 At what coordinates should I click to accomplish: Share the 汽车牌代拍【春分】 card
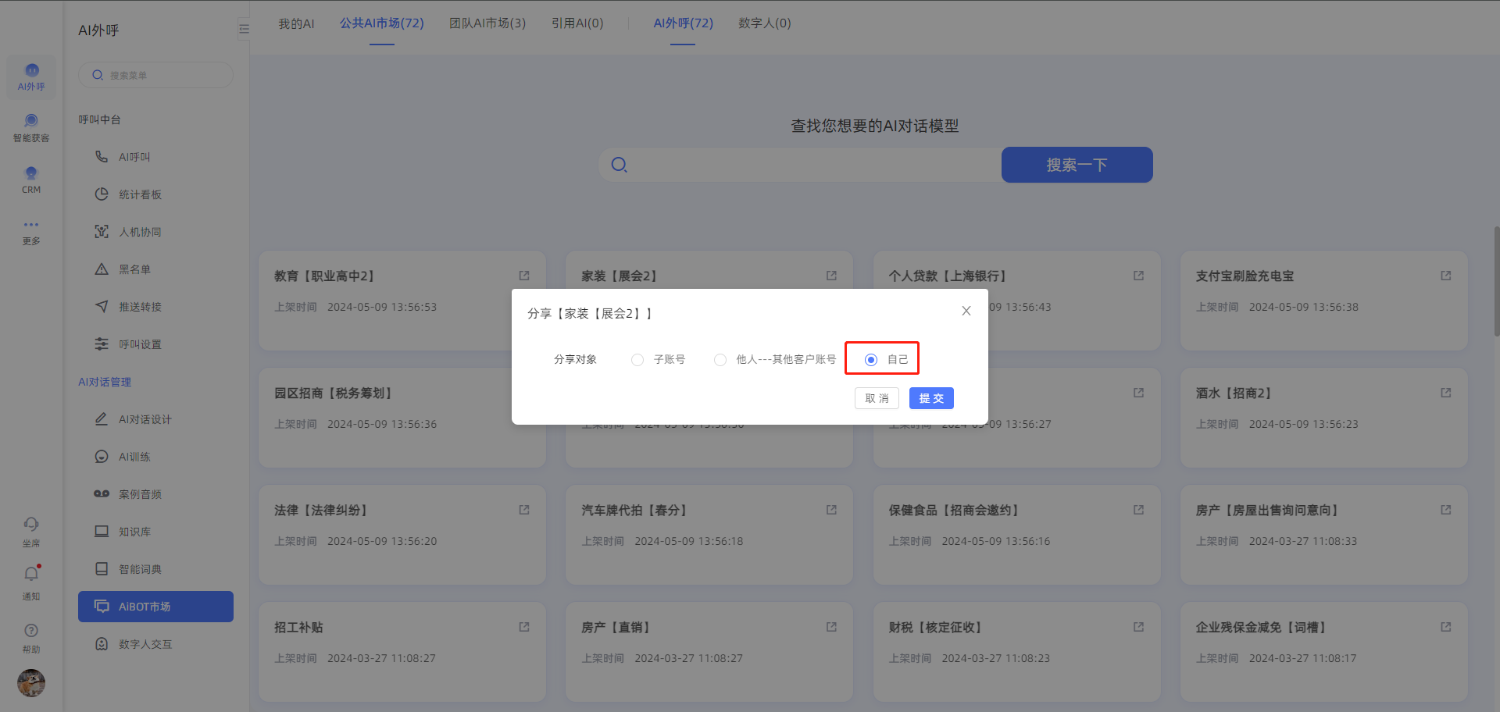click(x=831, y=510)
